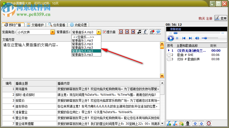
Task: Choose 背景音乐5.mp3 in the dropdown
Action: pos(86,55)
